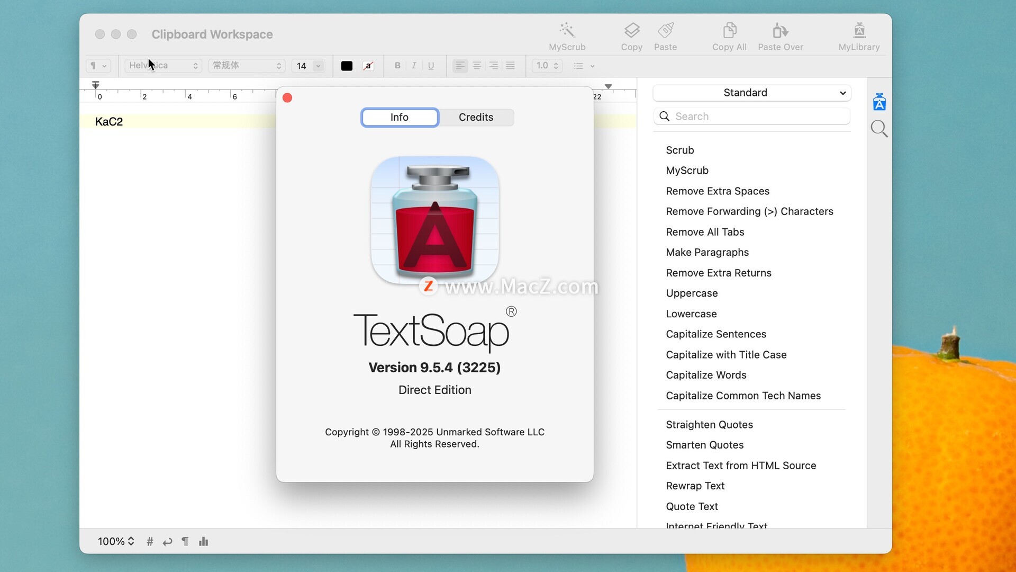This screenshot has width=1016, height=572.
Task: Select the Lowercase cleaner
Action: 691,314
